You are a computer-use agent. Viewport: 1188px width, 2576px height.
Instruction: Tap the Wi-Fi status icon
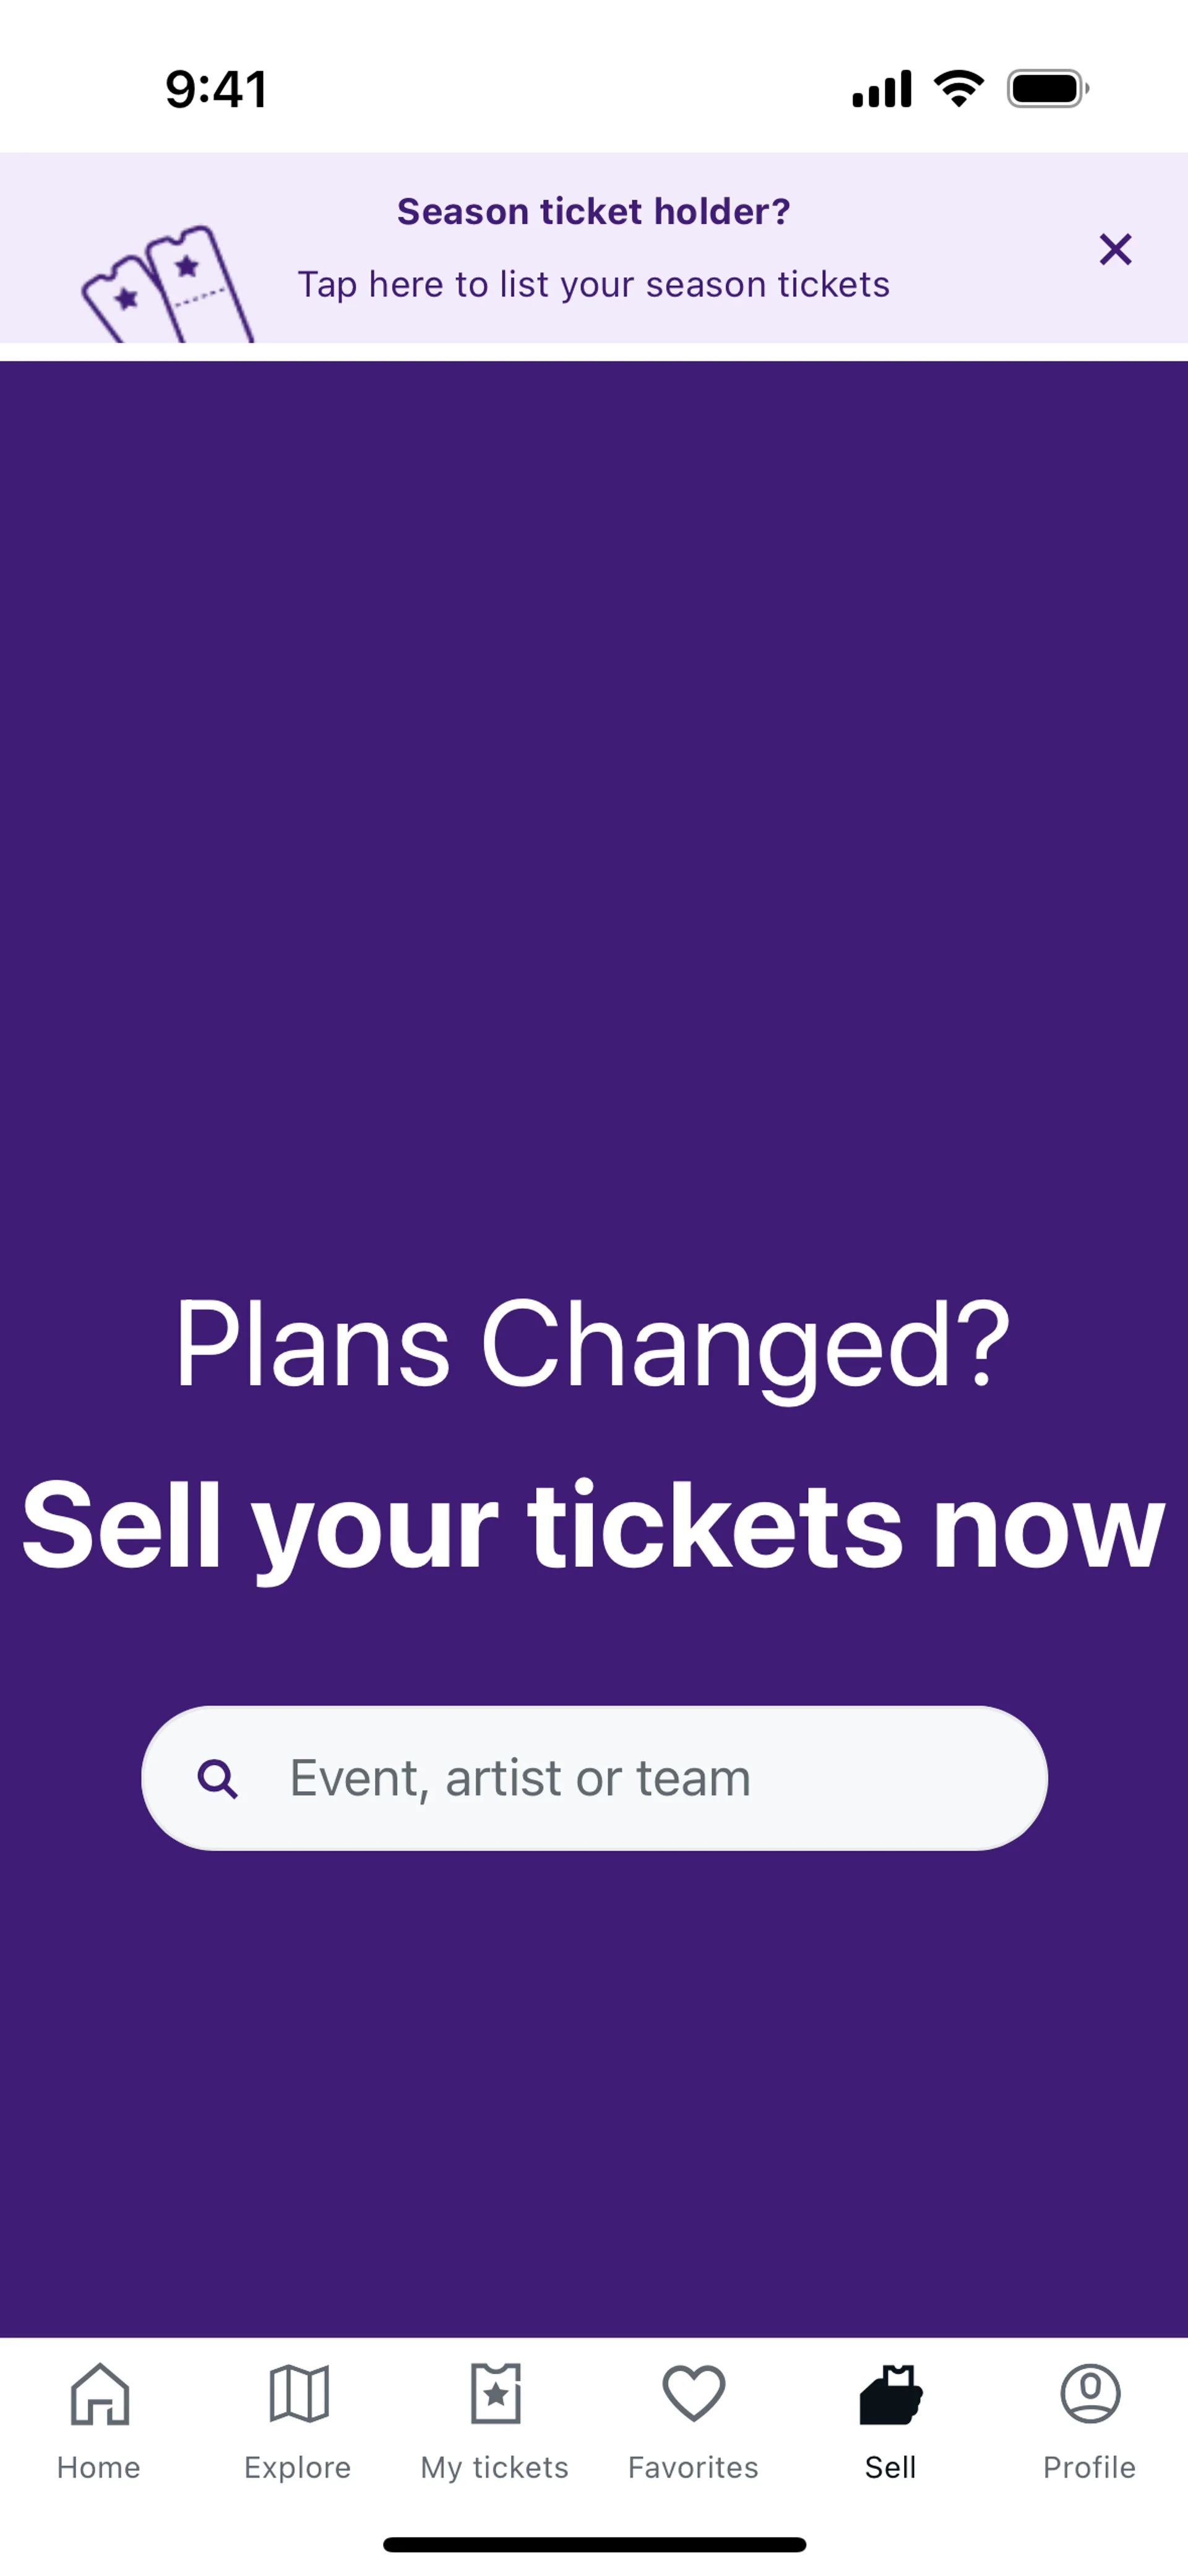tap(958, 89)
